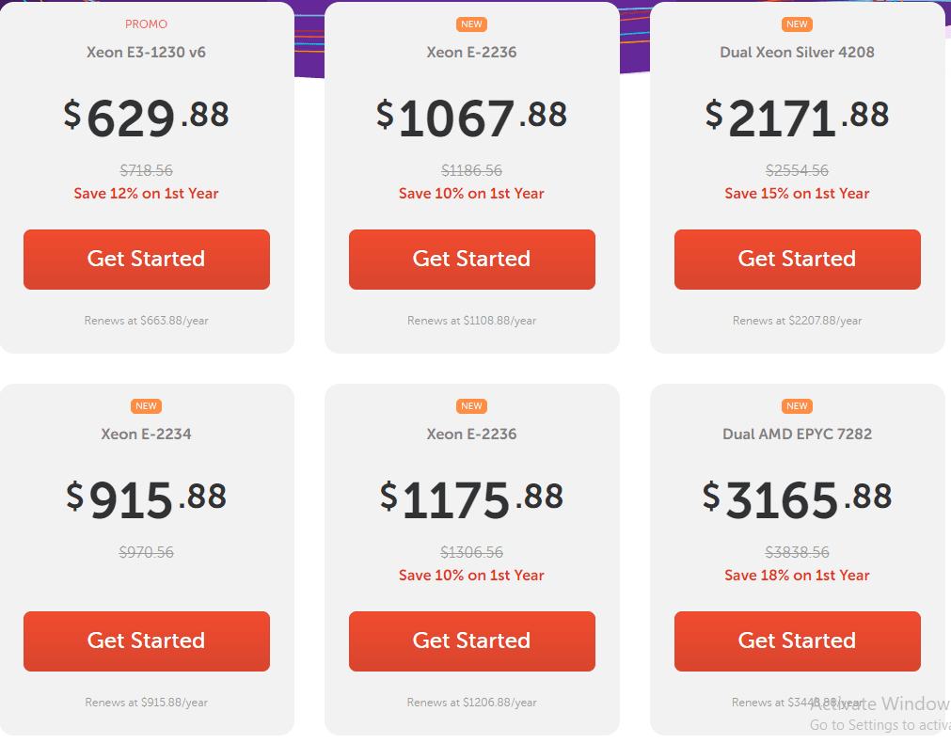951x743 pixels.
Task: Click Get Started under the $1067.88 plan
Action: point(472,259)
